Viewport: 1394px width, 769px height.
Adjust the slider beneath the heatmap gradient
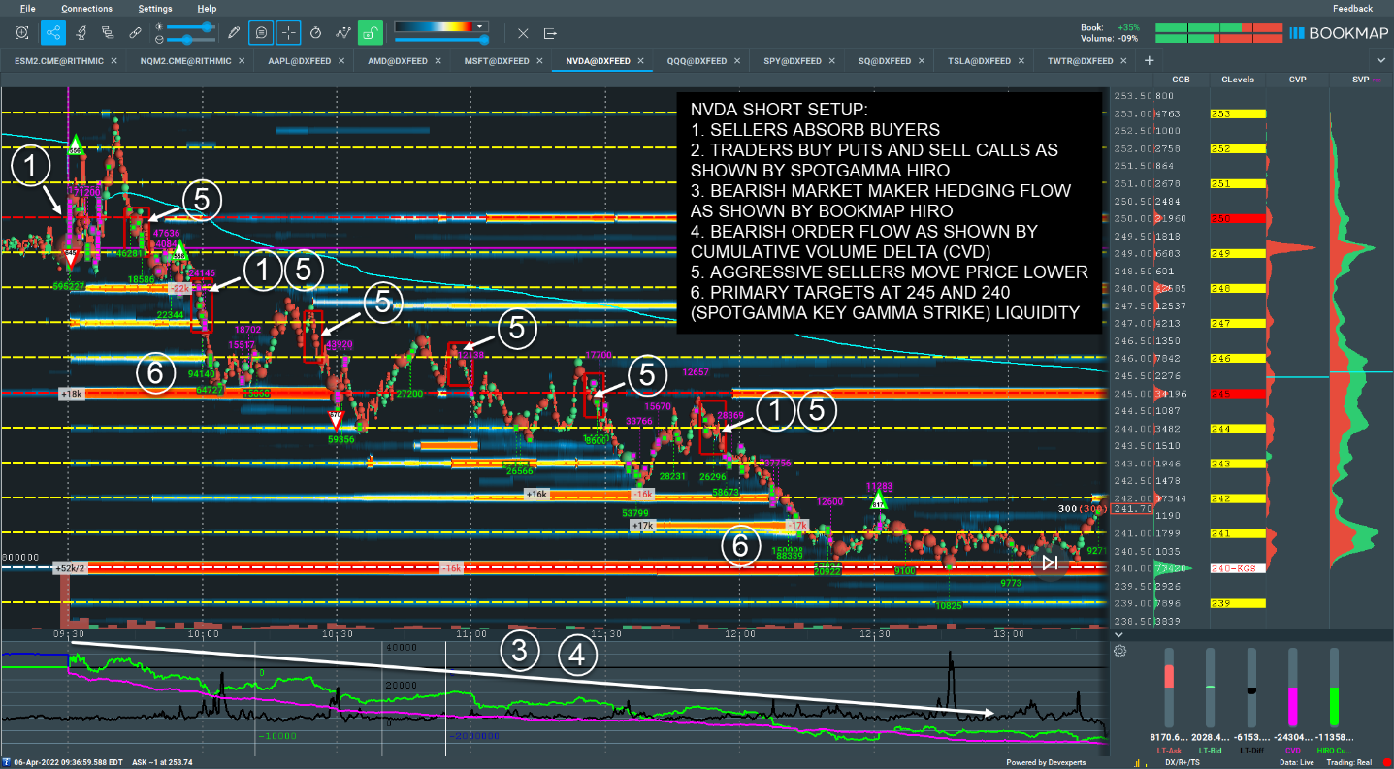pyautogui.click(x=441, y=40)
